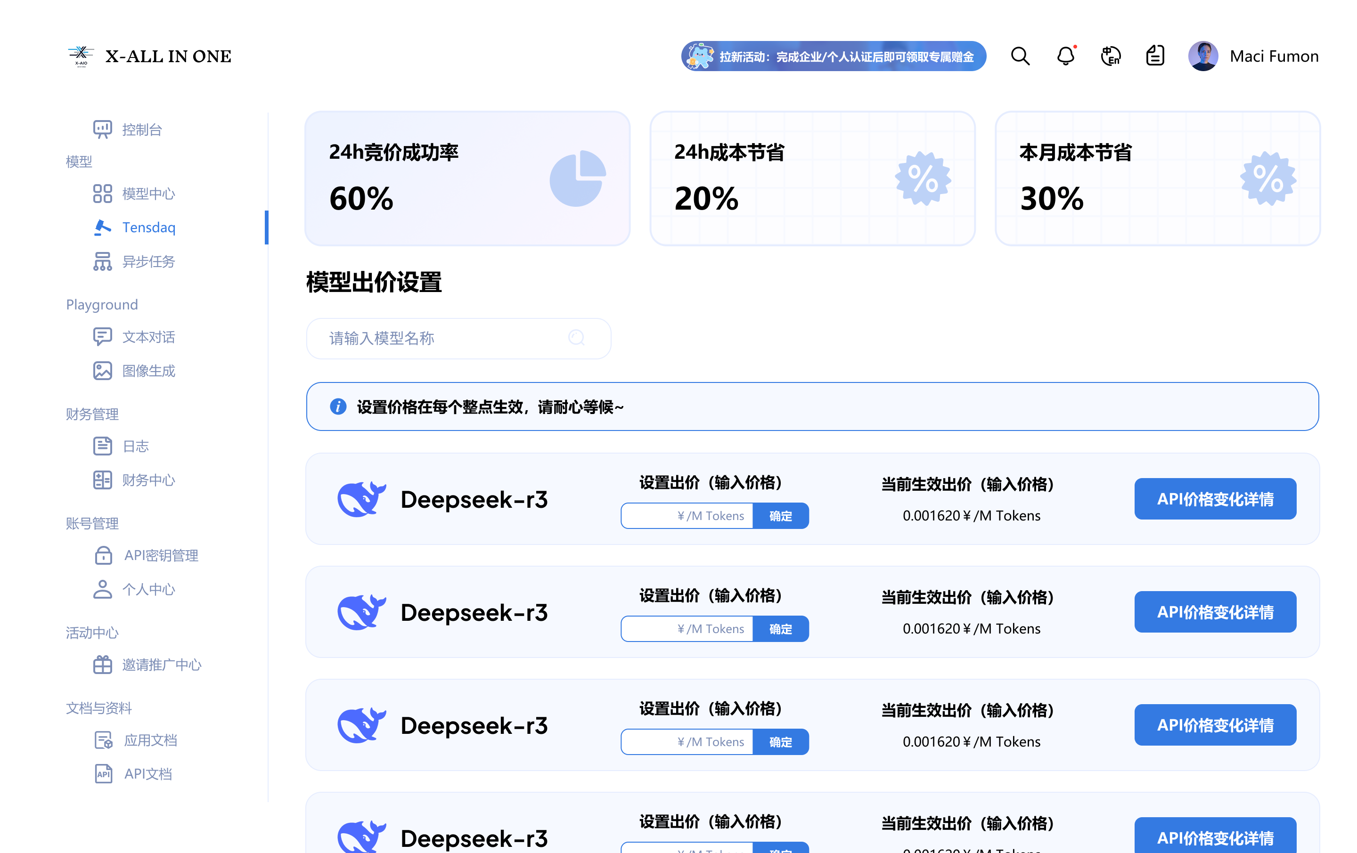Open the notifications bell
The width and height of the screenshot is (1357, 853).
coord(1065,56)
